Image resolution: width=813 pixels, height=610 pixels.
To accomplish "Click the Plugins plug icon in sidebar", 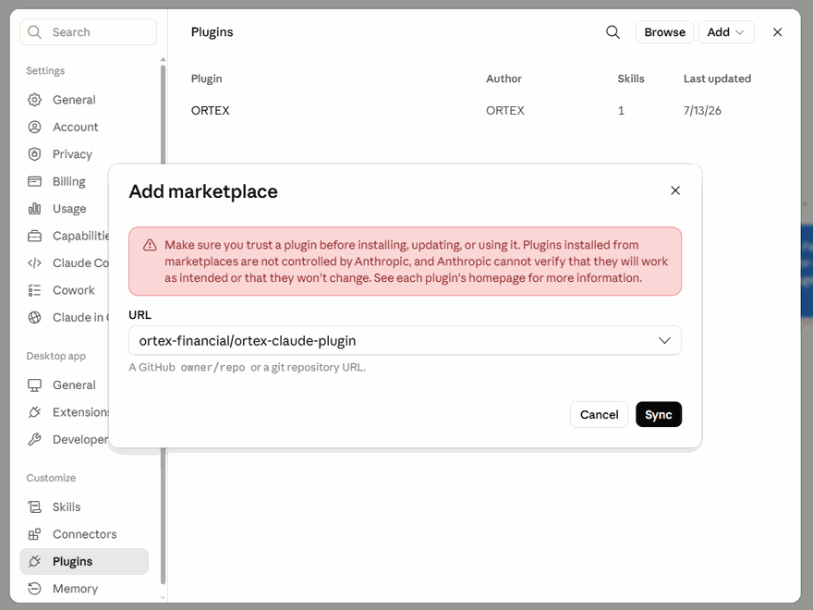I will 35,561.
